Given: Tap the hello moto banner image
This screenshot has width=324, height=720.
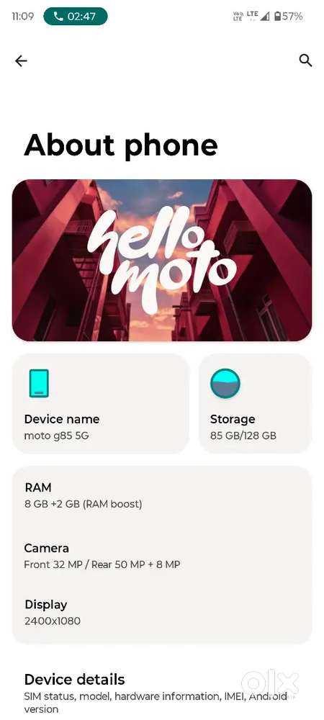Looking at the screenshot, I should click(x=162, y=261).
